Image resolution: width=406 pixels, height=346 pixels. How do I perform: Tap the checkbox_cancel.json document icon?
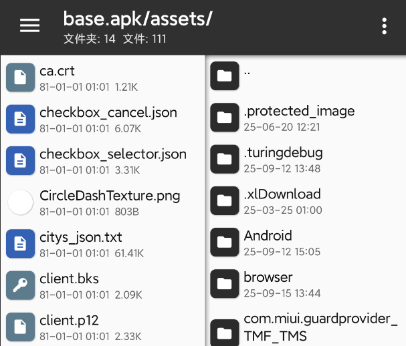[x=21, y=119]
